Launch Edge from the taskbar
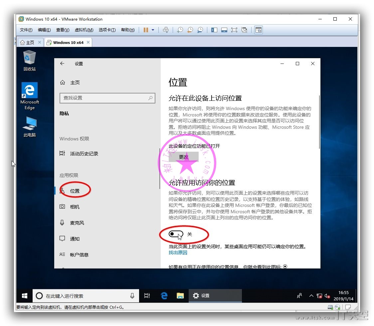 coord(164,296)
